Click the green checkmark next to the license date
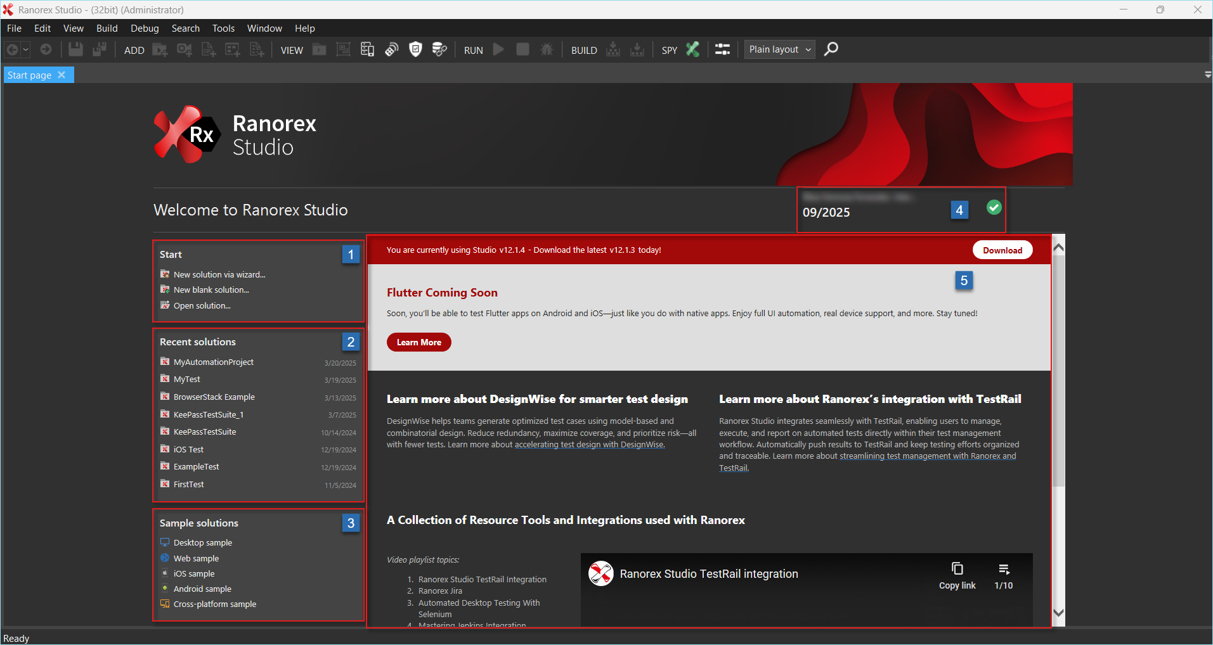This screenshot has width=1213, height=645. click(992, 207)
